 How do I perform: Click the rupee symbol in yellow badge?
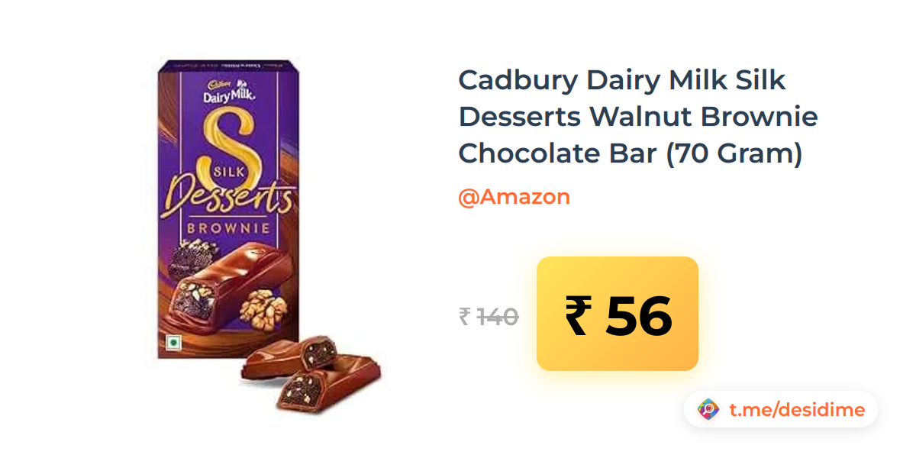tap(578, 315)
